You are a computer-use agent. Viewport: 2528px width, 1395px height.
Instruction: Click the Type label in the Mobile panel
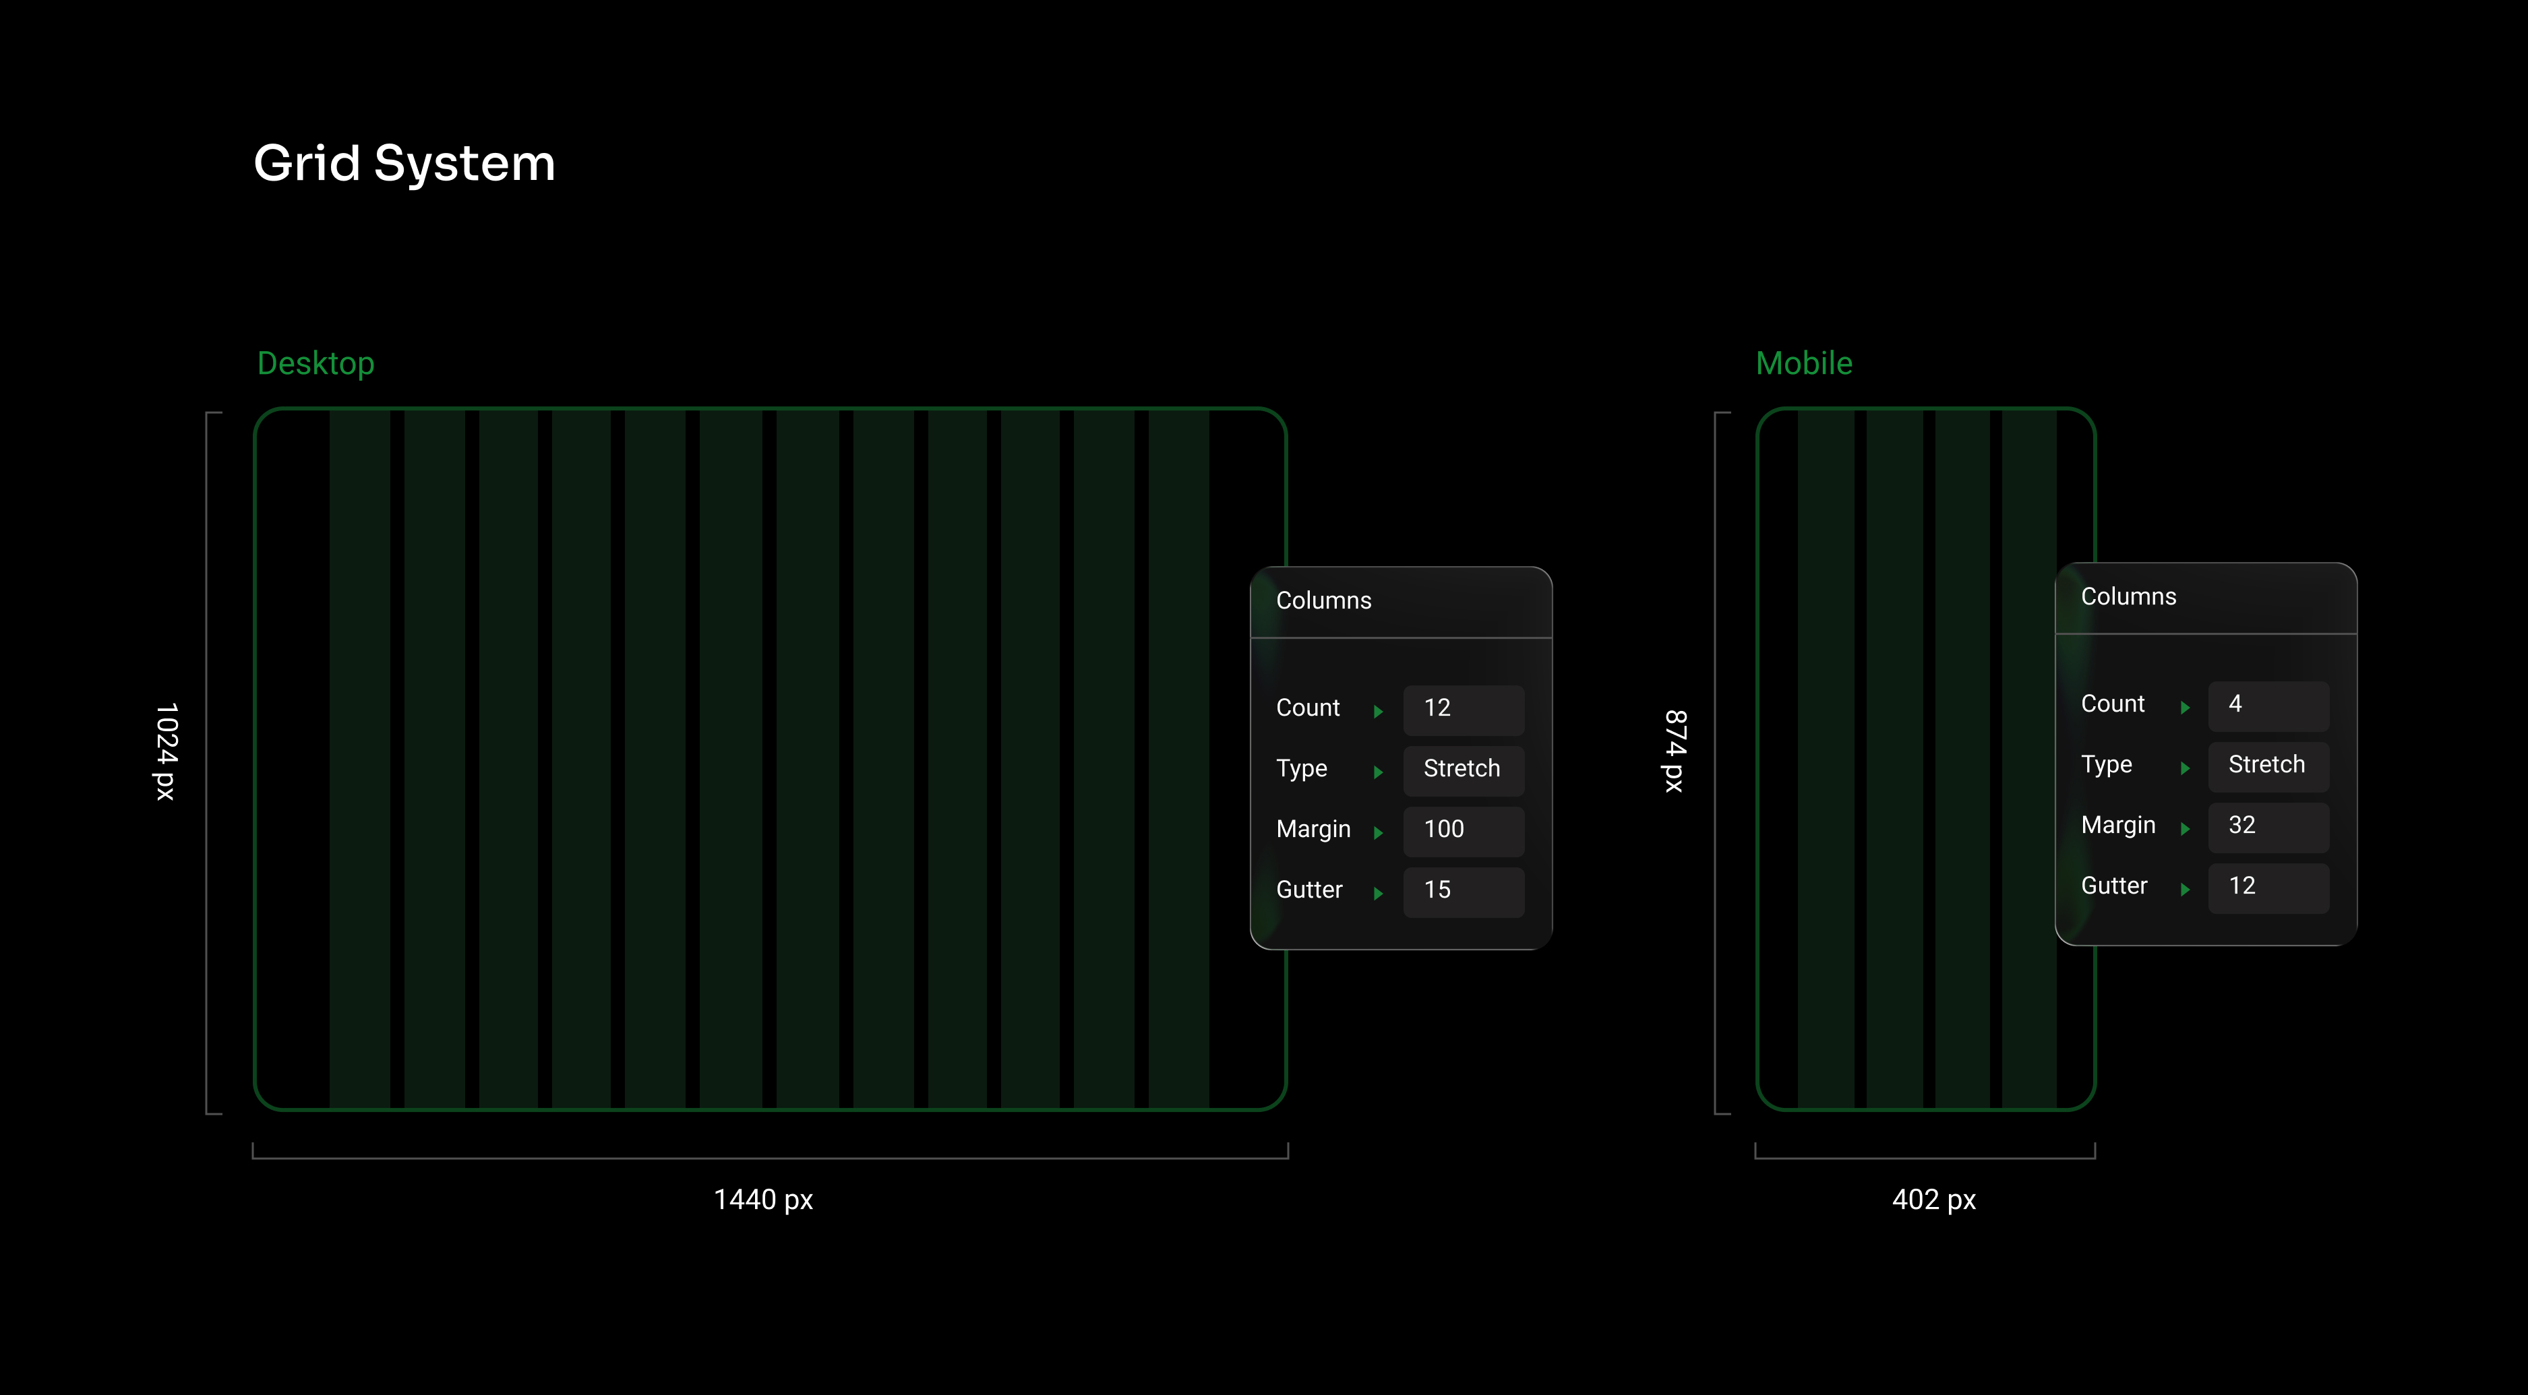coord(2106,765)
